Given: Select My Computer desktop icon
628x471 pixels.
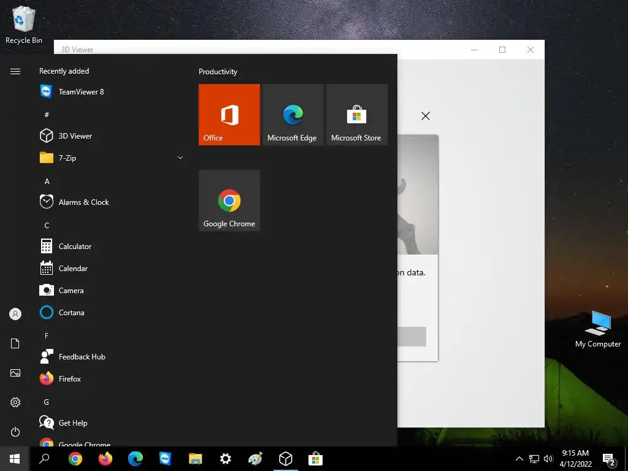Looking at the screenshot, I should pos(597,329).
